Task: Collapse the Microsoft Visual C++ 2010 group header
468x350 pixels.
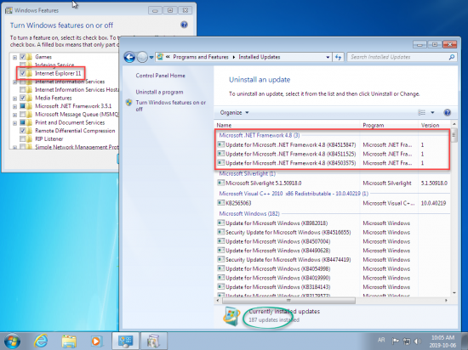Action: pos(294,194)
